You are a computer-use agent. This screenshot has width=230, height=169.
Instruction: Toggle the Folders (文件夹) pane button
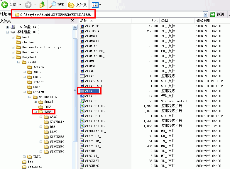click(x=77, y=5)
